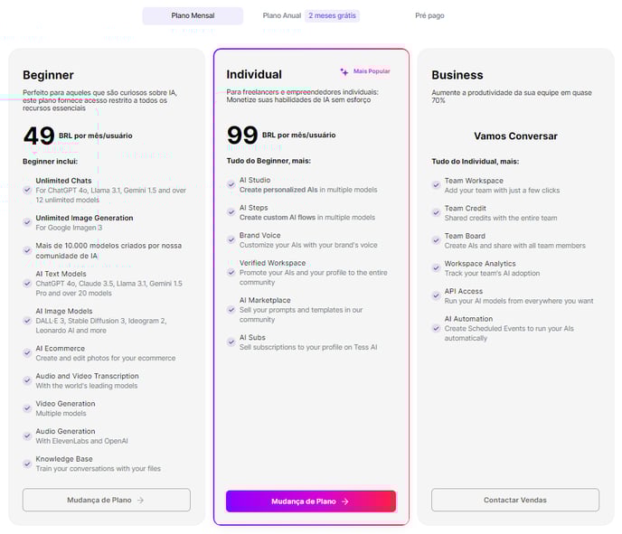Viewport: 622px width, 534px height.
Task: Click the checkmark icon beside Brand Voice
Action: 231,239
